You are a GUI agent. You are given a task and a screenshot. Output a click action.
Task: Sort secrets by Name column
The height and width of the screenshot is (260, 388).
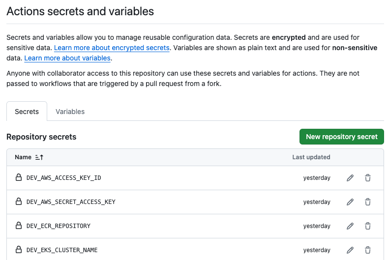(x=23, y=157)
